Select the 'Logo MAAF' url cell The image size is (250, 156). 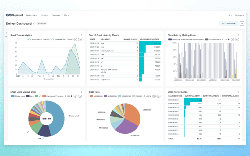[x=105, y=80]
